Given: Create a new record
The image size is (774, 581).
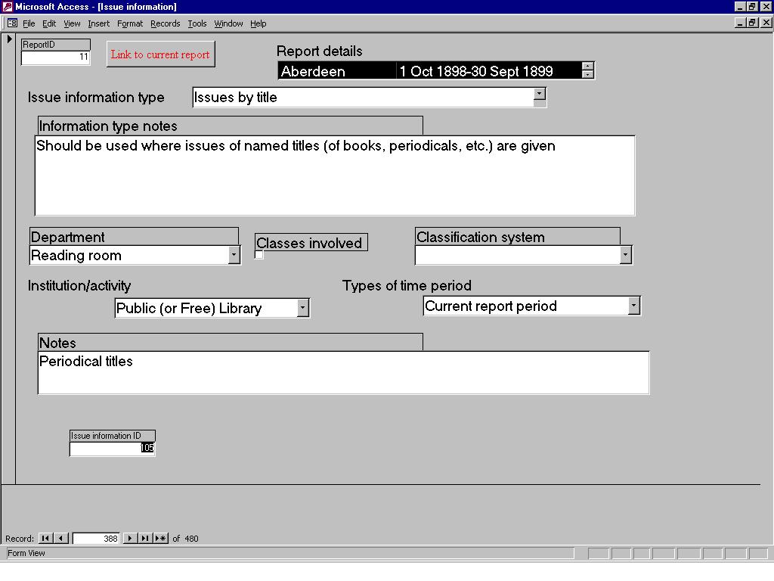Looking at the screenshot, I should (x=160, y=538).
